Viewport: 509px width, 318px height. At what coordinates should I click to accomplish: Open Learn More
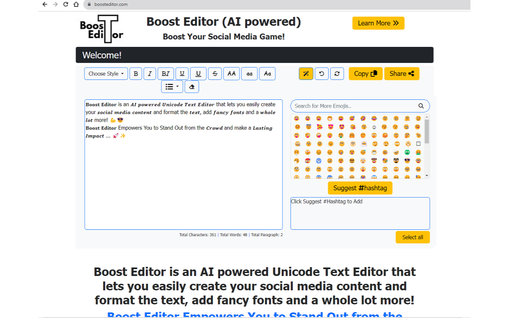(378, 23)
